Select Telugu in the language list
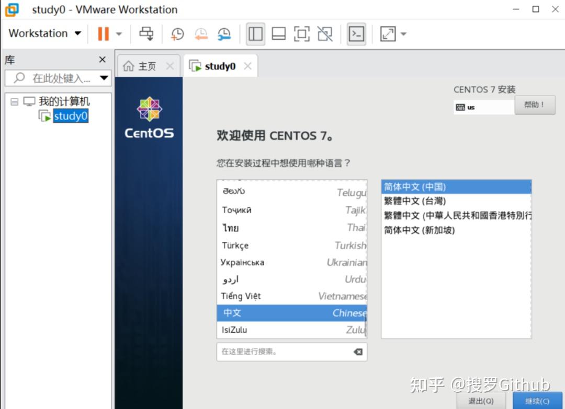Viewport: 565px width, 409px height. [x=292, y=192]
